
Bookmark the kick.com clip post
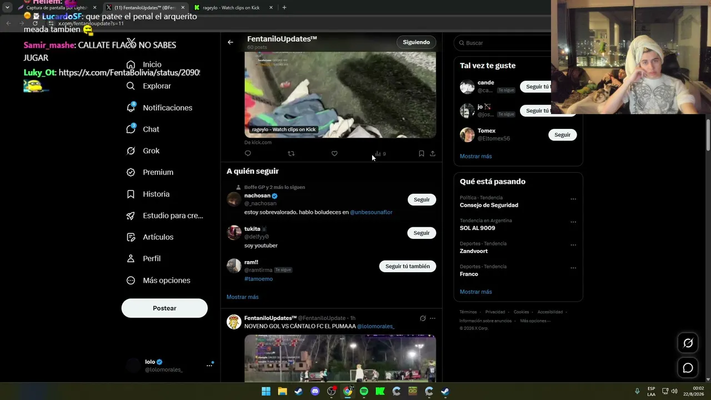tap(421, 153)
